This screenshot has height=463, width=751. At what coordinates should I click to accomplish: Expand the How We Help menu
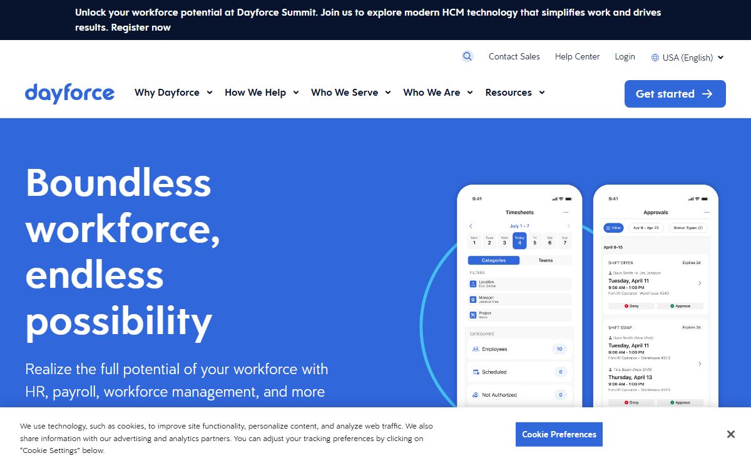click(x=262, y=93)
